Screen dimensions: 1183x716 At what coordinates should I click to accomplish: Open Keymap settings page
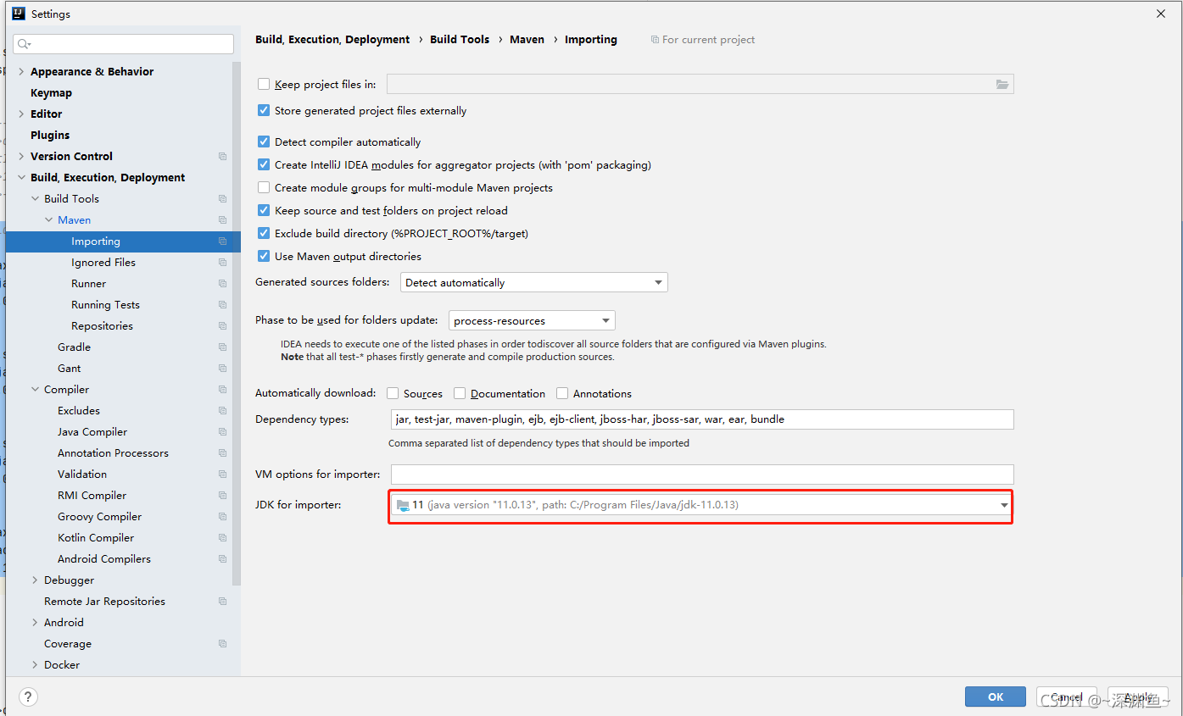(x=51, y=92)
